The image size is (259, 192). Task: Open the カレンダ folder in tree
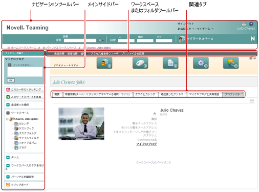[x=24, y=123]
